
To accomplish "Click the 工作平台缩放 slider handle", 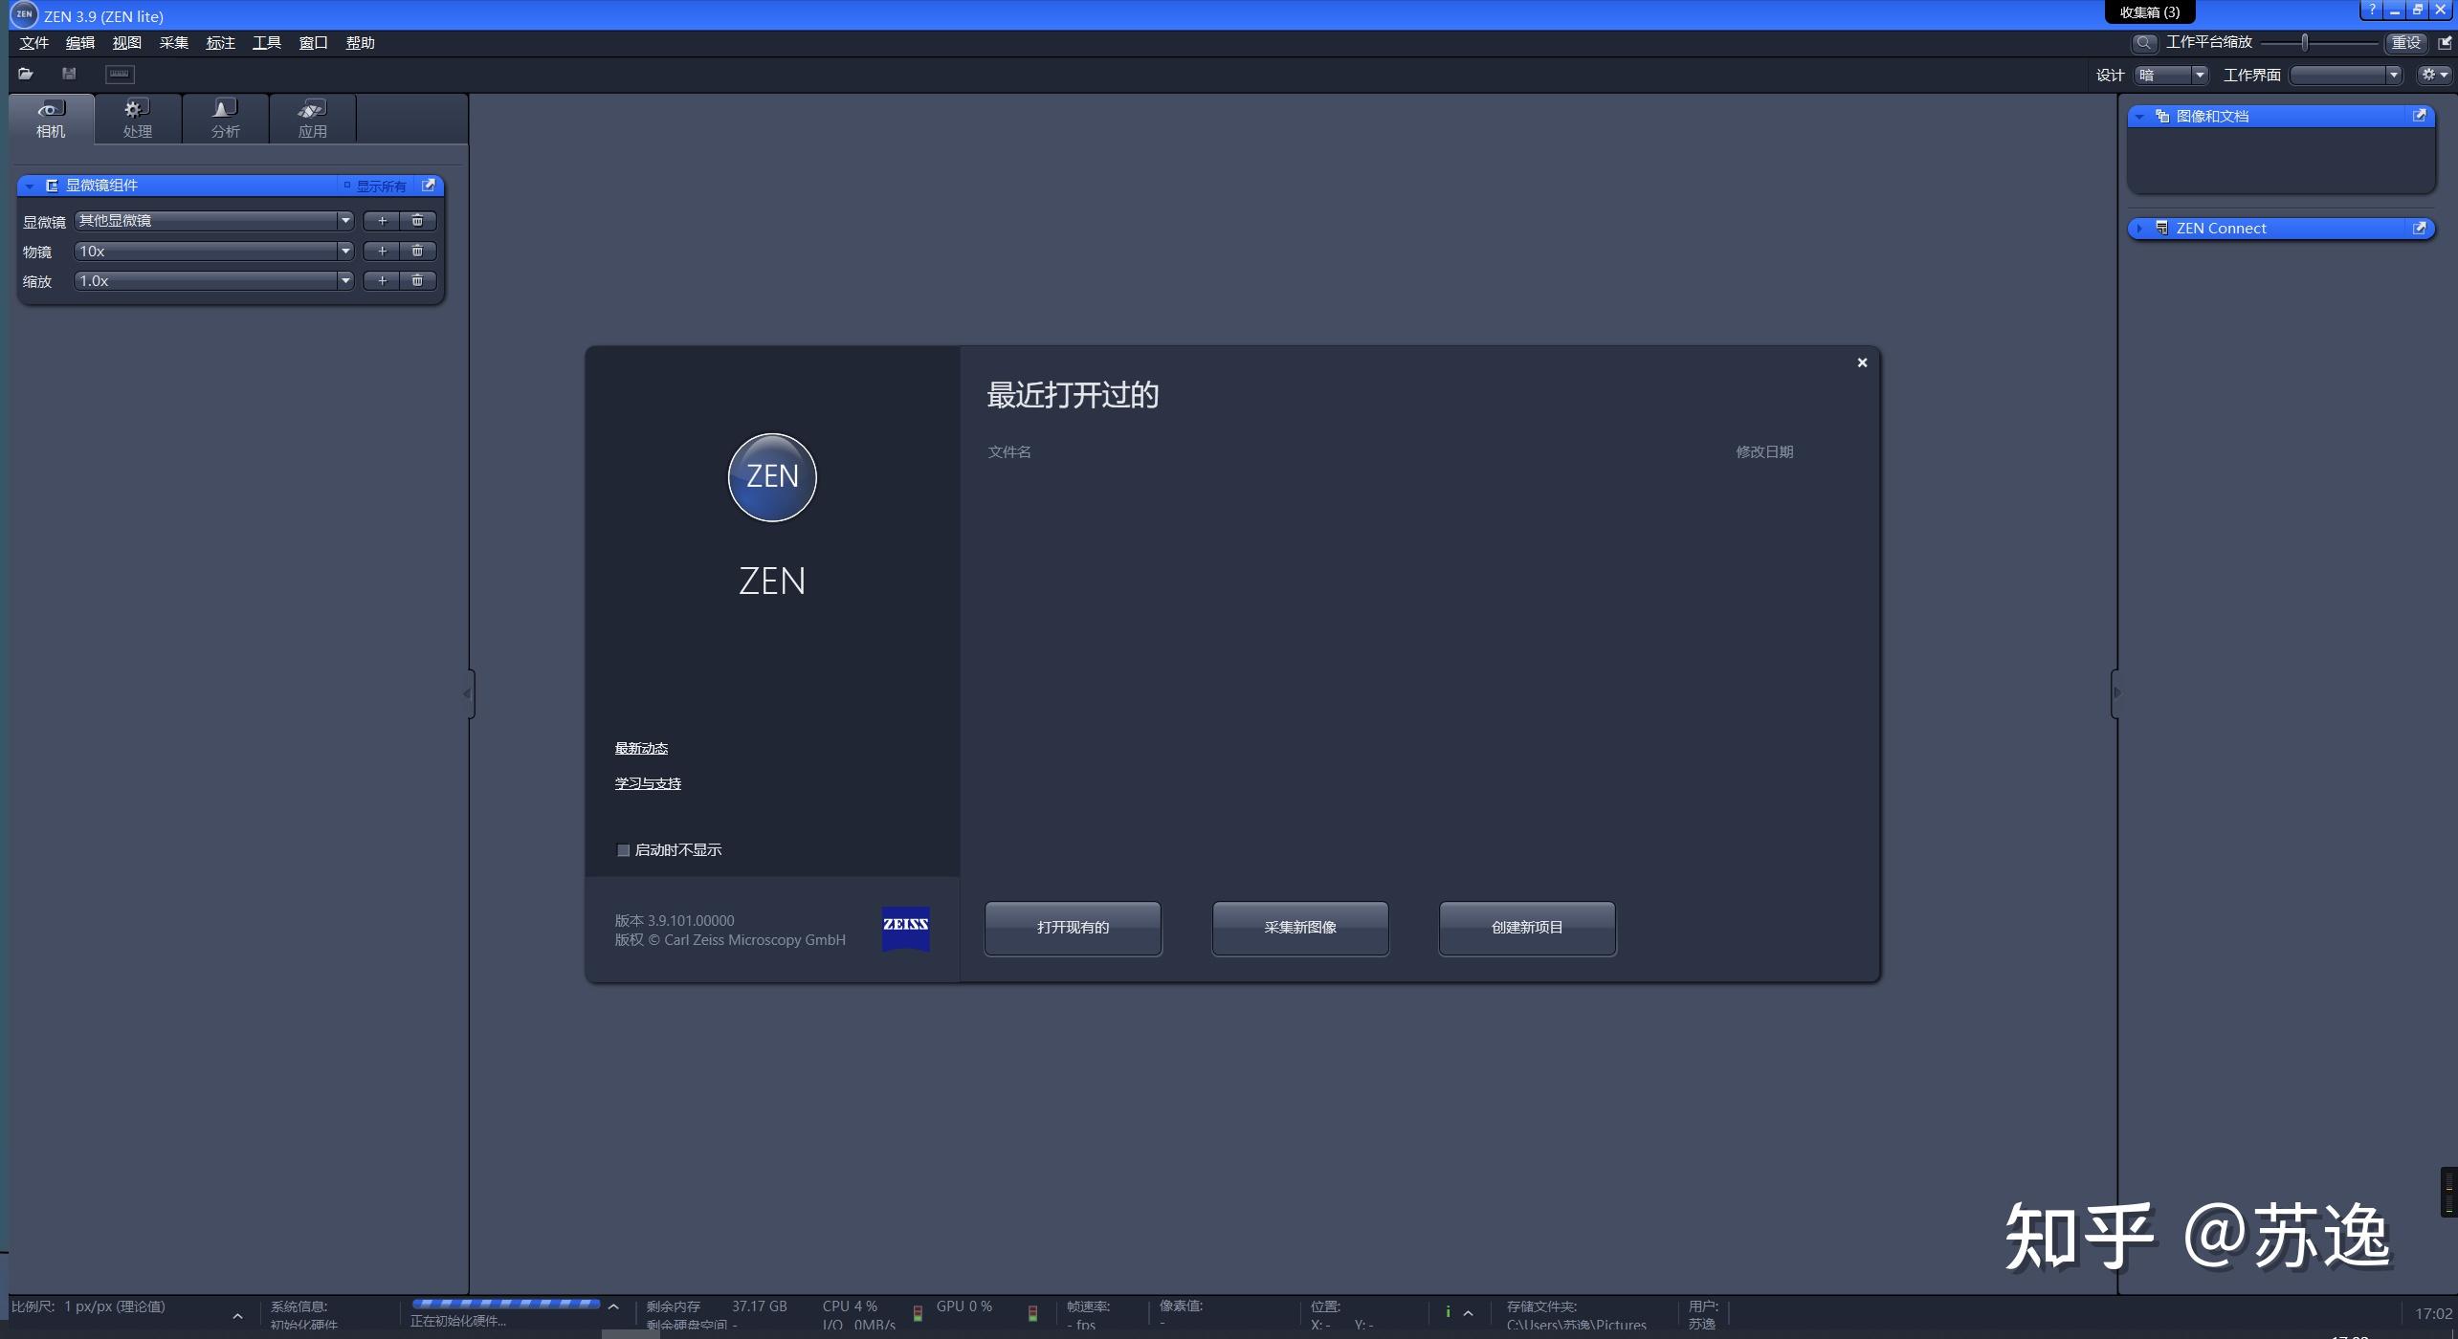I will pos(2305,43).
